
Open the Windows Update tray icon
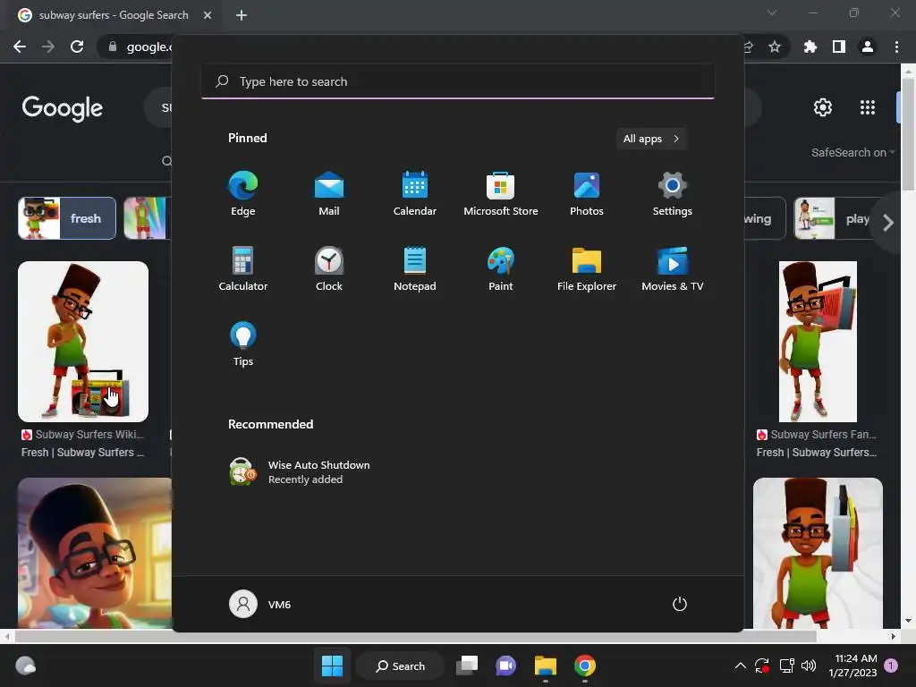coord(762,666)
